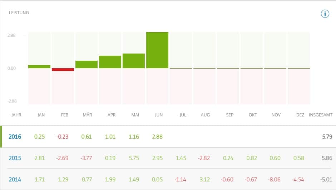
Task: Click the INSGESAMT column header
Action: pos(321,115)
